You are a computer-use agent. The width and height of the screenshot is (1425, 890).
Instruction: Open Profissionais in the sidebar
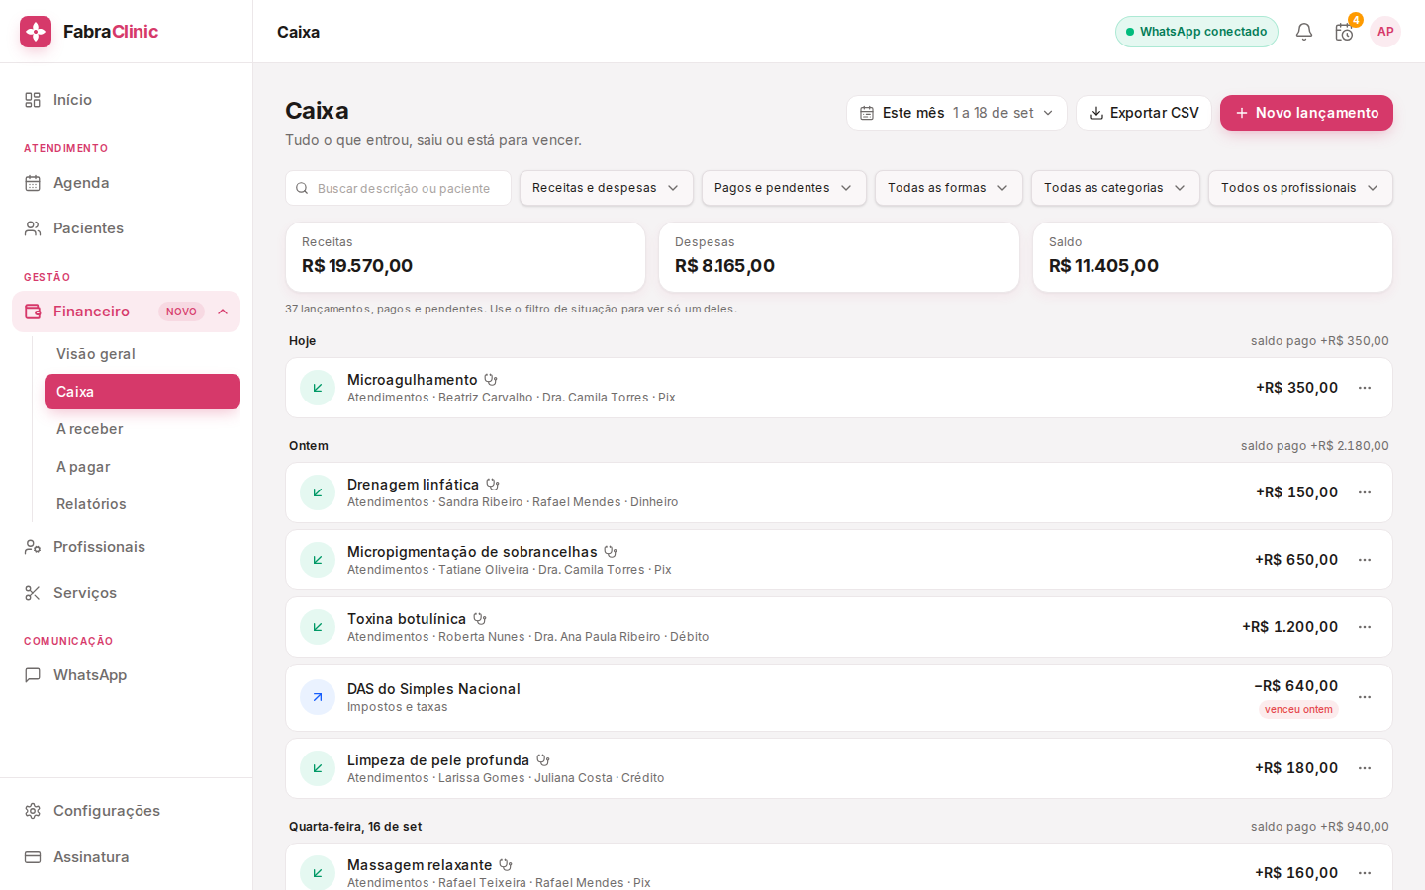(x=127, y=547)
